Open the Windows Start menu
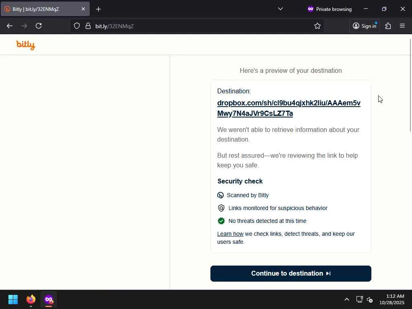Screen dimensions: 412x309 click(13, 299)
